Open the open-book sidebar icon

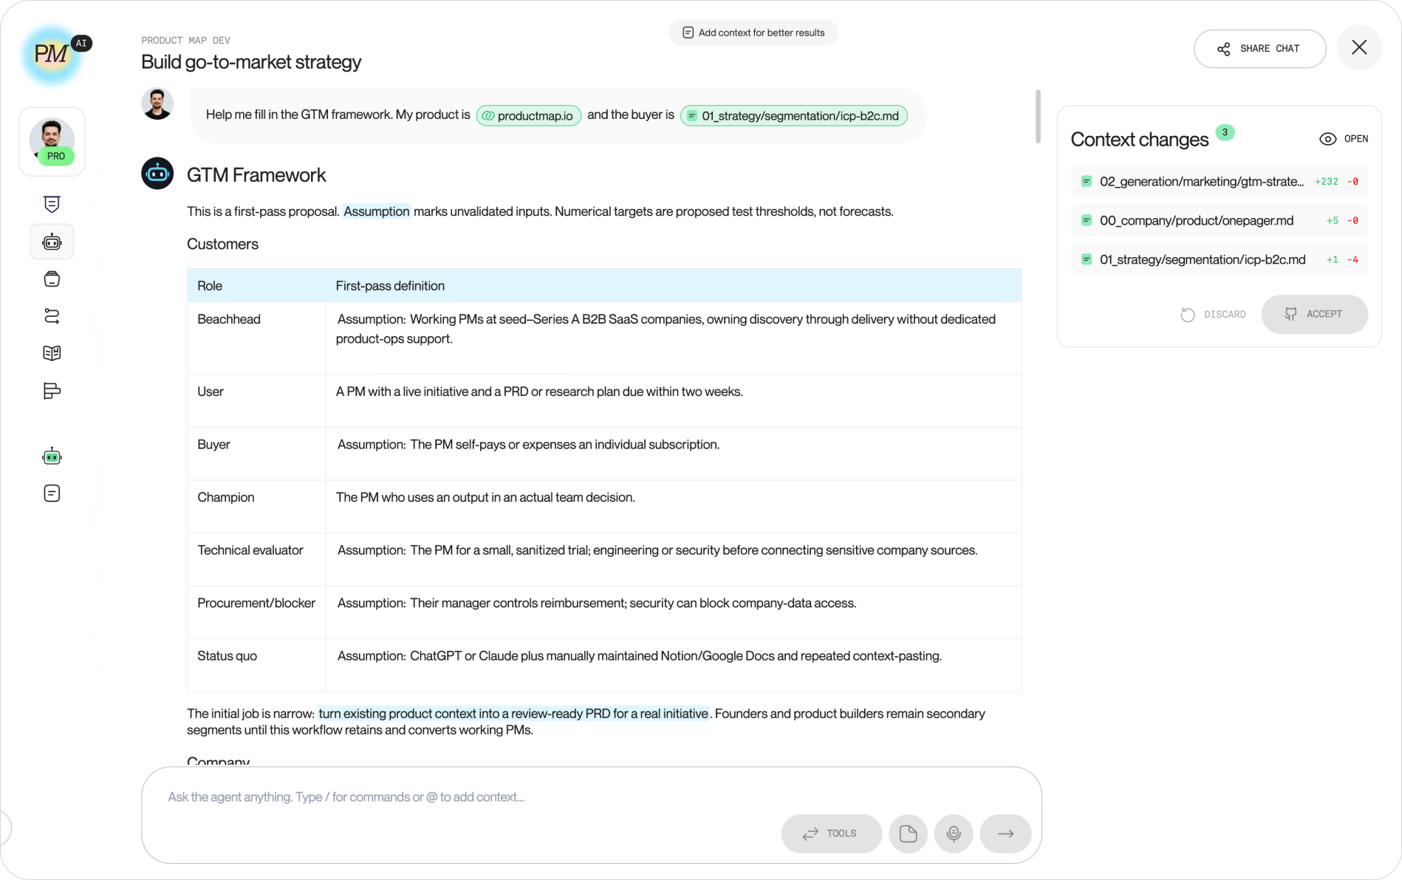[52, 353]
